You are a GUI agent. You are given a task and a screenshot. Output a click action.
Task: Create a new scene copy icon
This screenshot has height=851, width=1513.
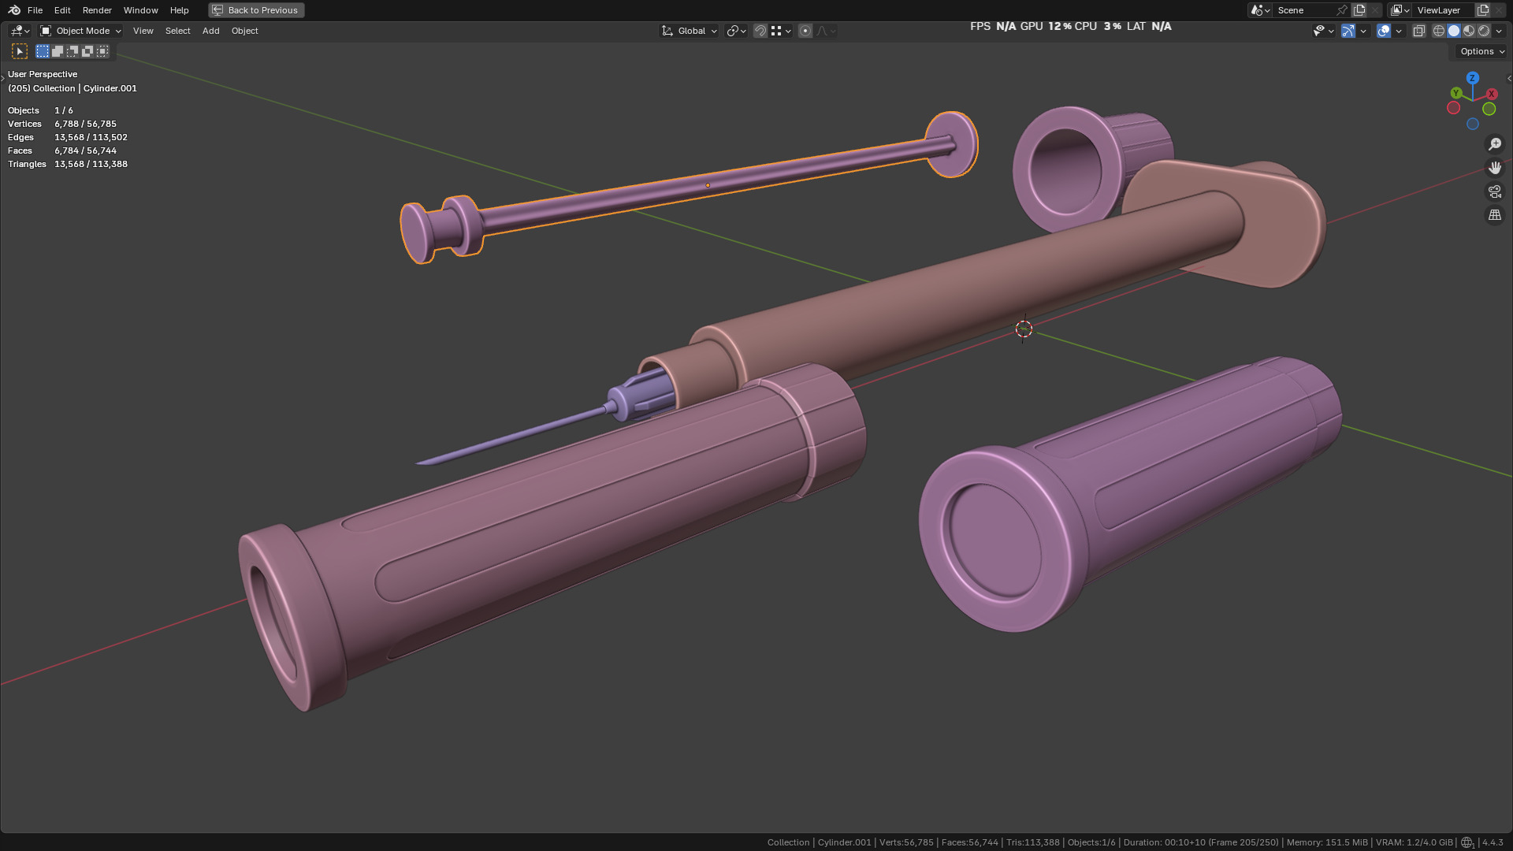point(1359,10)
